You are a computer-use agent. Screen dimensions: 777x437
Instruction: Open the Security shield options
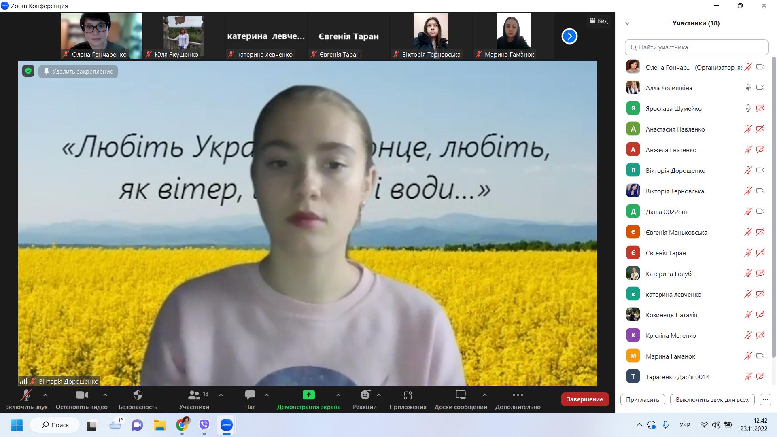pyautogui.click(x=138, y=395)
